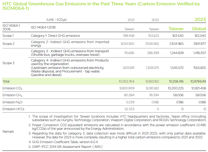Click the Total Global value 10,979.649
208x152 pixels.
198,81
